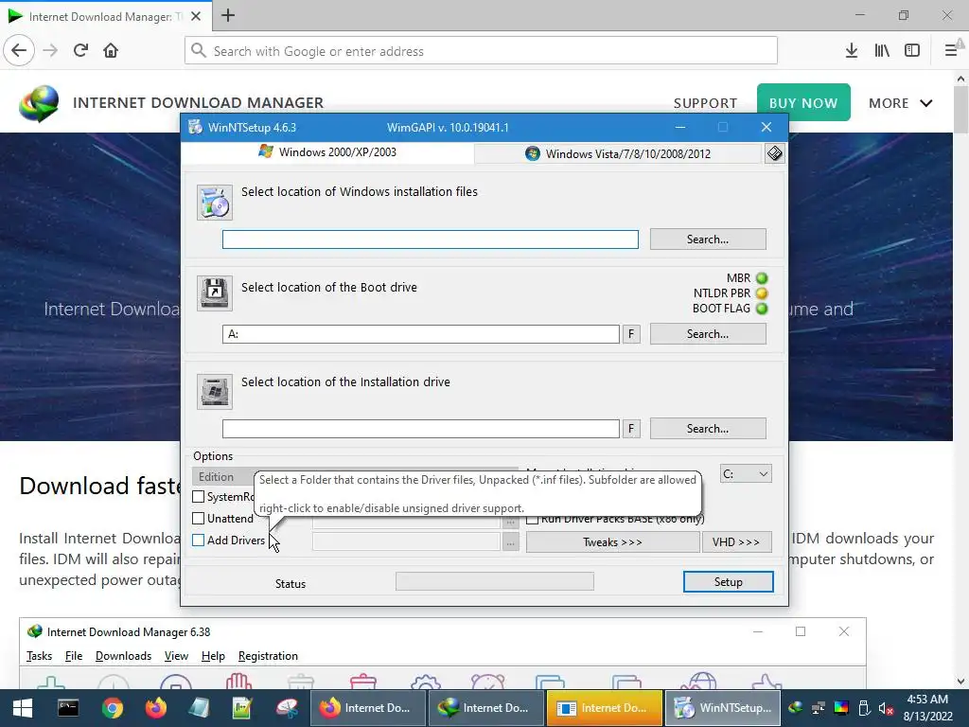Click the Internet Download Manager globe logo
Screen dimensions: 969x727
click(x=39, y=103)
